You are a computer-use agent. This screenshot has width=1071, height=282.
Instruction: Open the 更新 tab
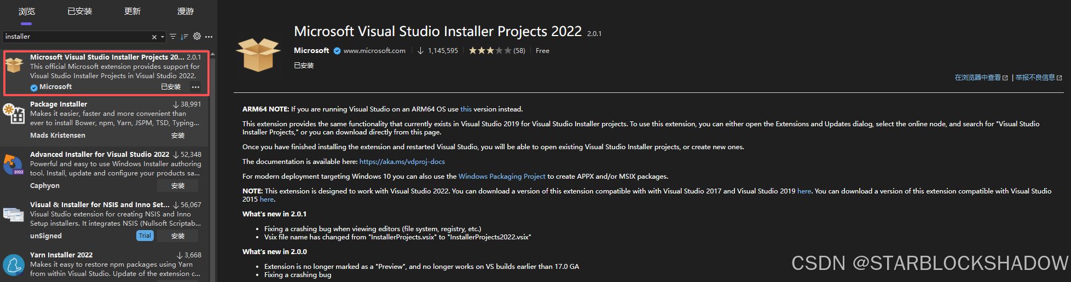132,11
